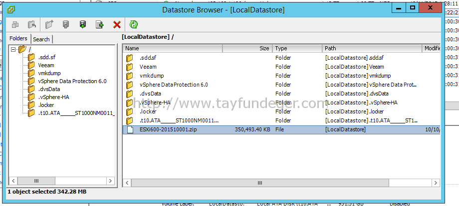This screenshot has width=459, height=206.
Task: Select .vSphere-HA folder in tree
Action: click(x=53, y=97)
